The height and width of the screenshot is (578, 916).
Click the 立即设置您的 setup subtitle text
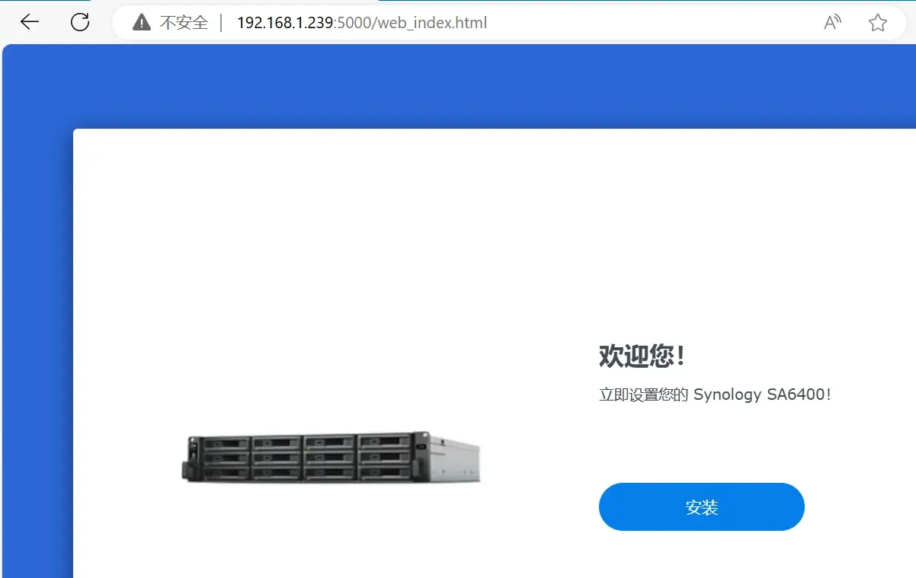(x=644, y=394)
